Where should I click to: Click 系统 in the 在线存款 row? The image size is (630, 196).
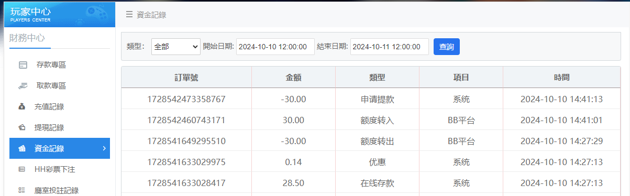coord(461,183)
